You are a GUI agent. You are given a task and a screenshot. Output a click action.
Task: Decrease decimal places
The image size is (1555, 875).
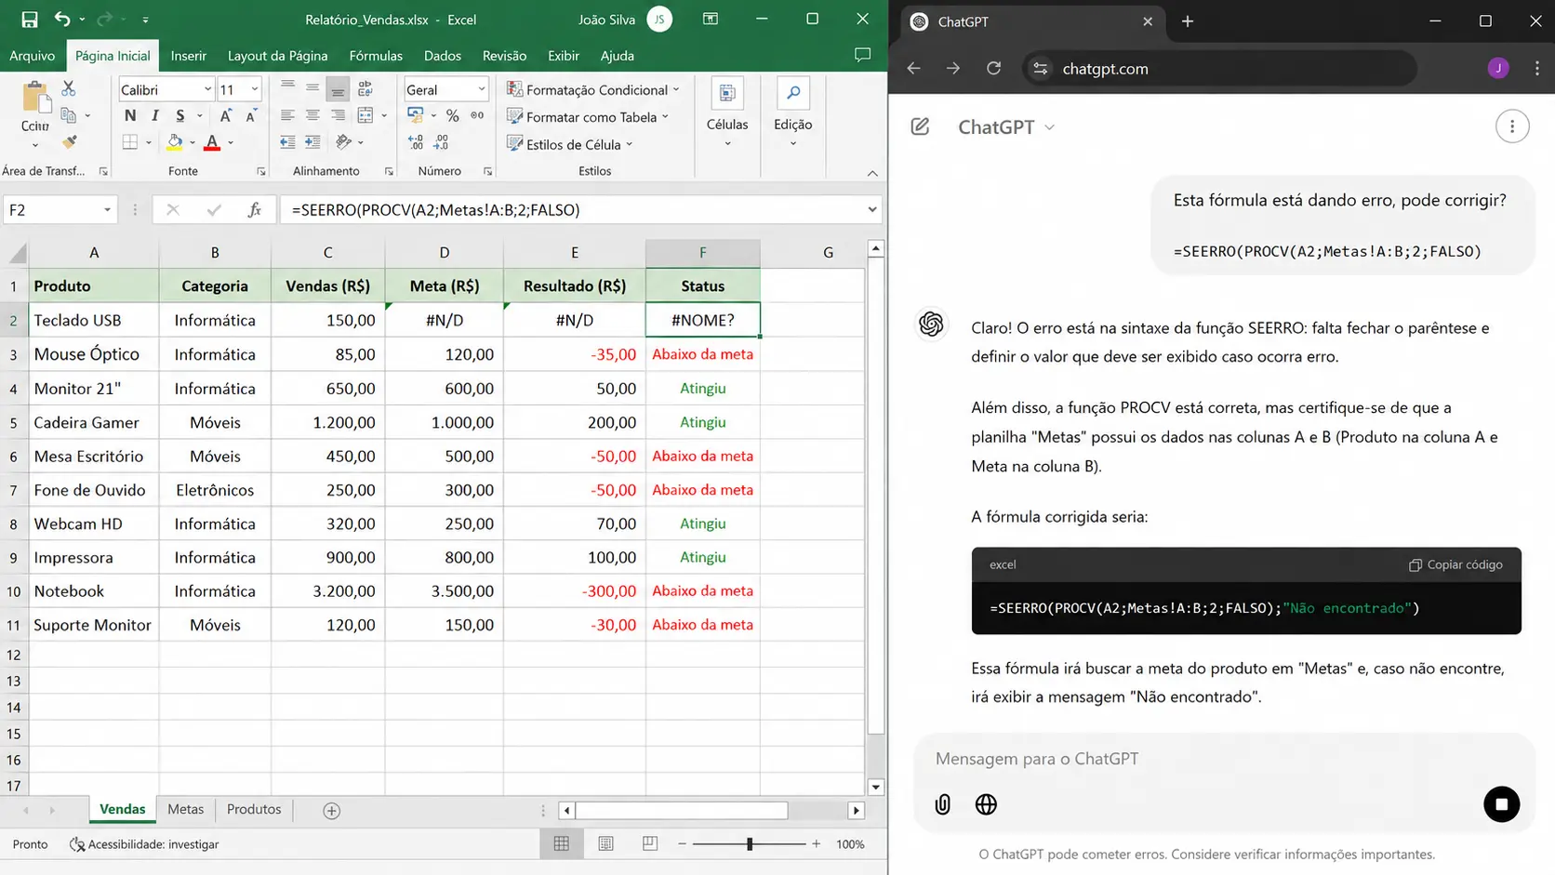pyautogui.click(x=441, y=142)
